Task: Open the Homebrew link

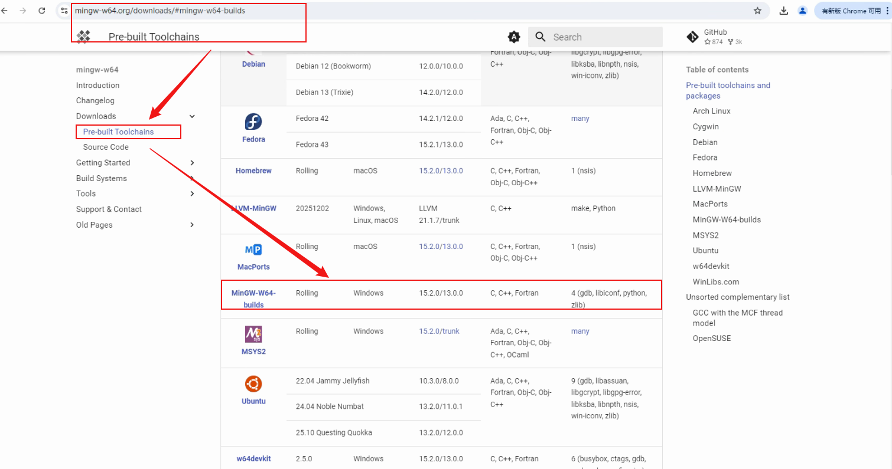Action: [x=253, y=170]
